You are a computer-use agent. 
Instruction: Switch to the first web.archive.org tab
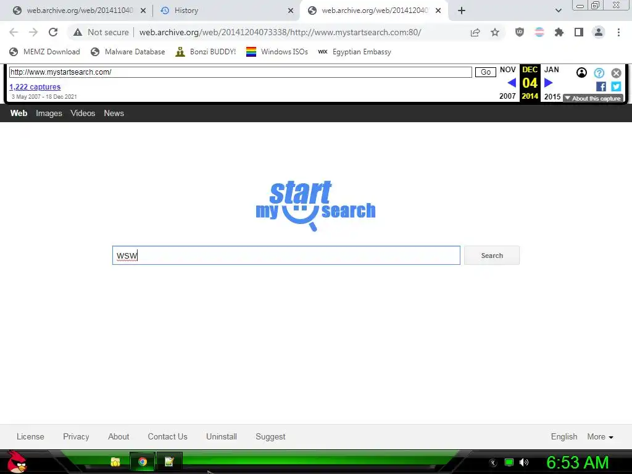(x=80, y=10)
